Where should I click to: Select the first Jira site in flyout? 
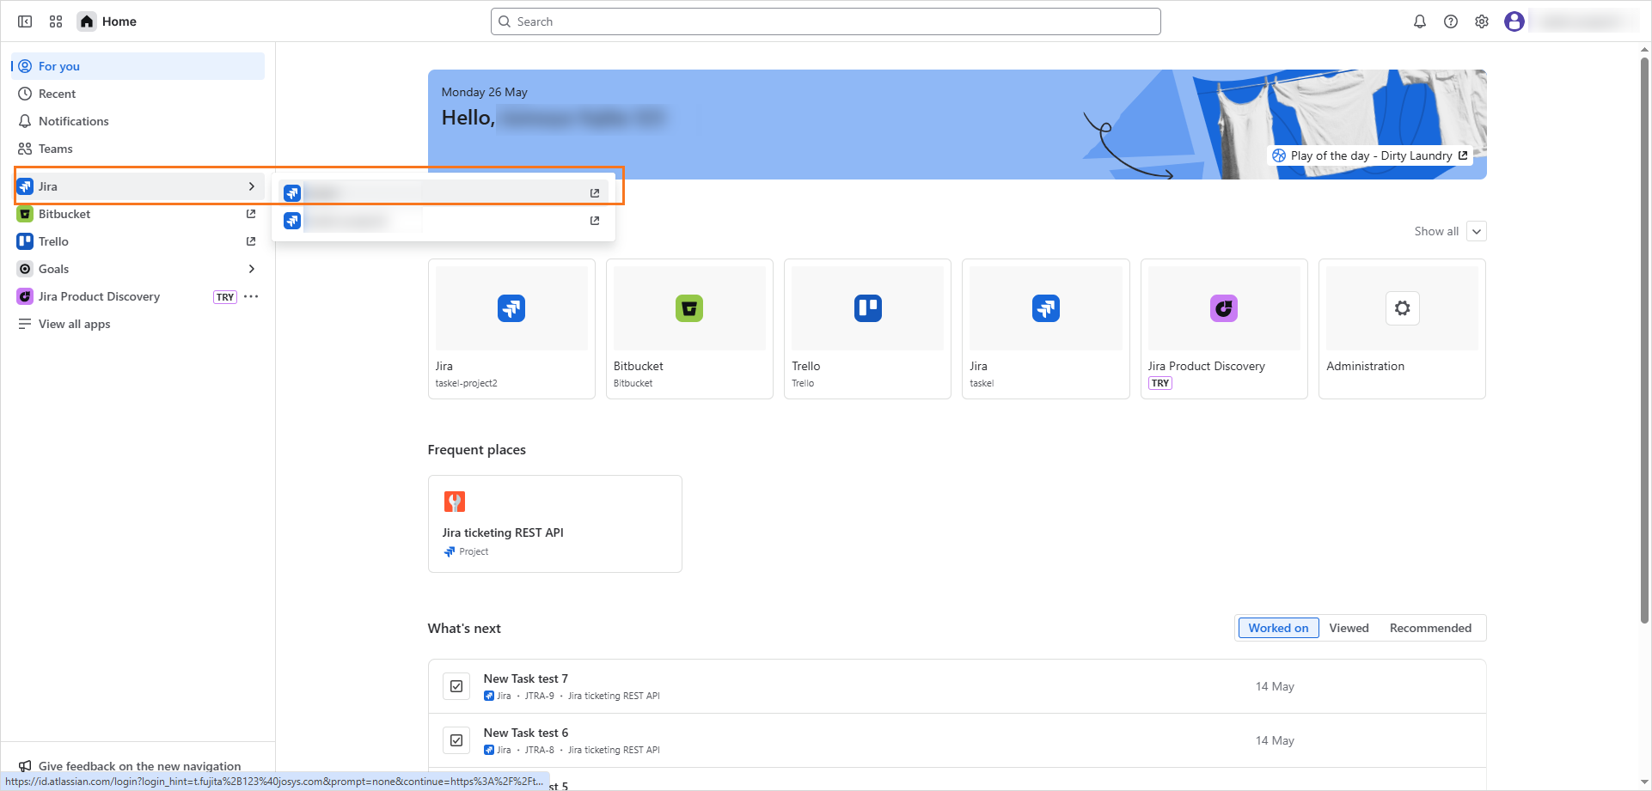click(443, 193)
